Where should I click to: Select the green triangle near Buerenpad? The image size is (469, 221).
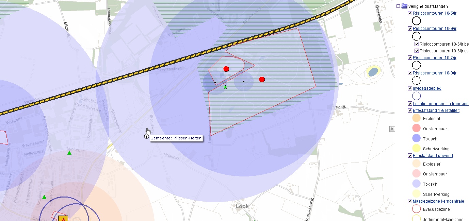69,153
